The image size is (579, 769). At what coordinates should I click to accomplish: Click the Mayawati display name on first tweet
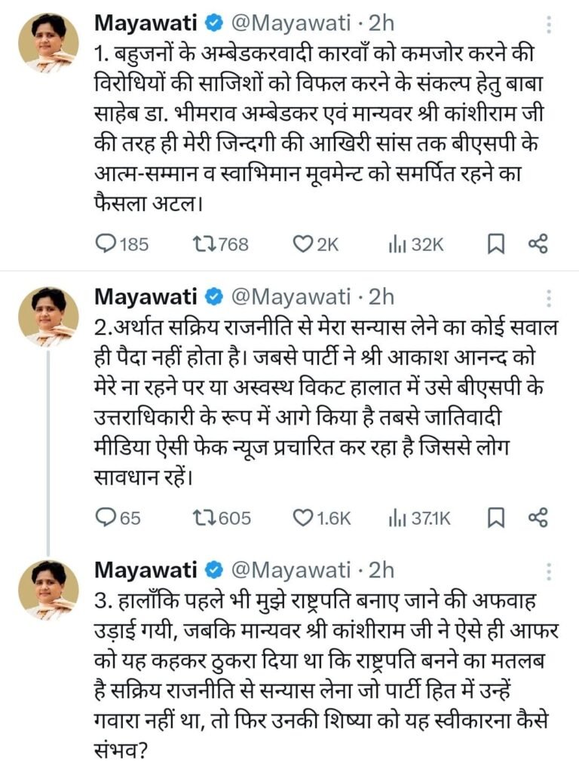point(145,23)
